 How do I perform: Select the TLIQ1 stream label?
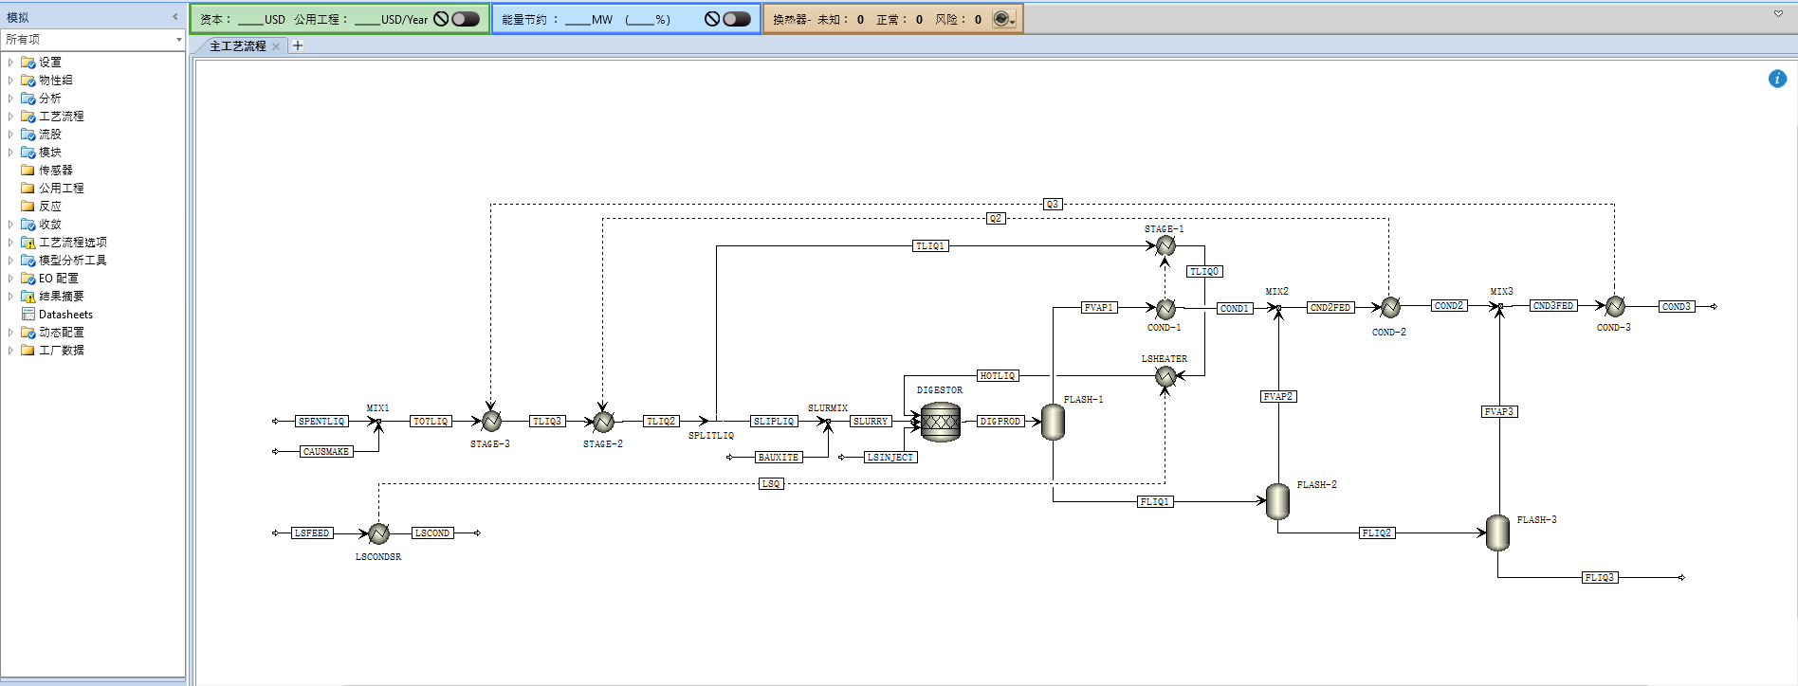[930, 246]
